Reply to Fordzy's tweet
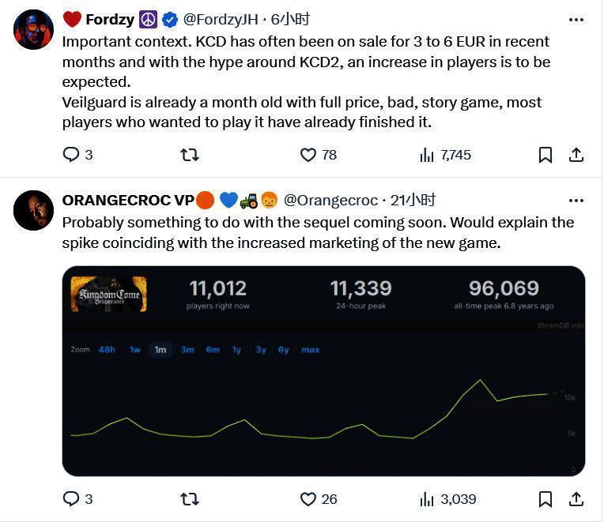Screen dimensions: 604x522 72,155
